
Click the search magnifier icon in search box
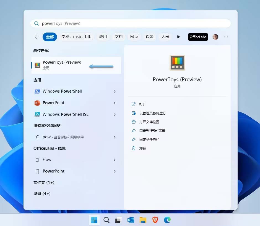point(36,23)
